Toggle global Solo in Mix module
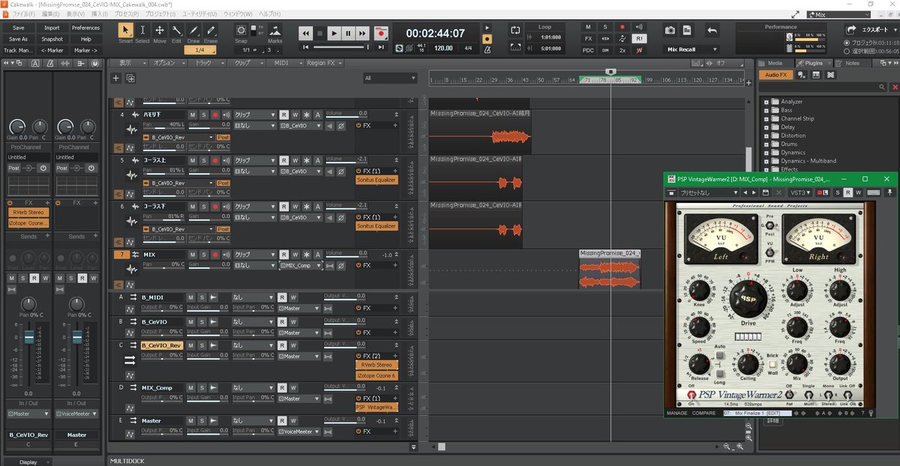 (x=604, y=26)
